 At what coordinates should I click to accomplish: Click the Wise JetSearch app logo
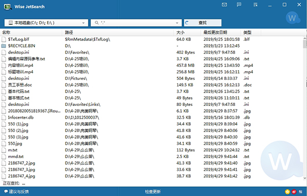coord(8,7)
